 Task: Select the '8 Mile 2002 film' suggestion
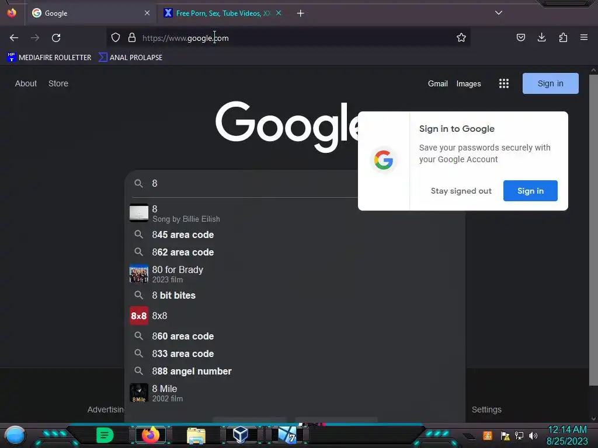pos(294,393)
